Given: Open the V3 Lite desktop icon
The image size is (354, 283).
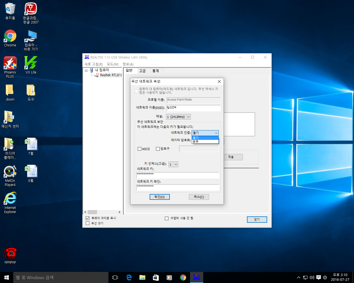Looking at the screenshot, I should pos(31,65).
